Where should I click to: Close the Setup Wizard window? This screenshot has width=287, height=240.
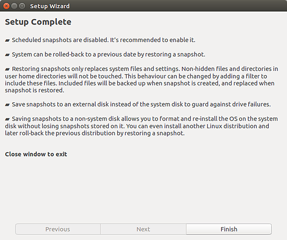(6, 6)
